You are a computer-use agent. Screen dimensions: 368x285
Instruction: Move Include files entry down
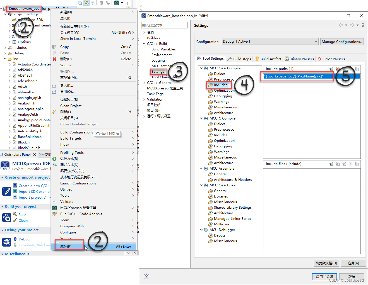(357, 164)
